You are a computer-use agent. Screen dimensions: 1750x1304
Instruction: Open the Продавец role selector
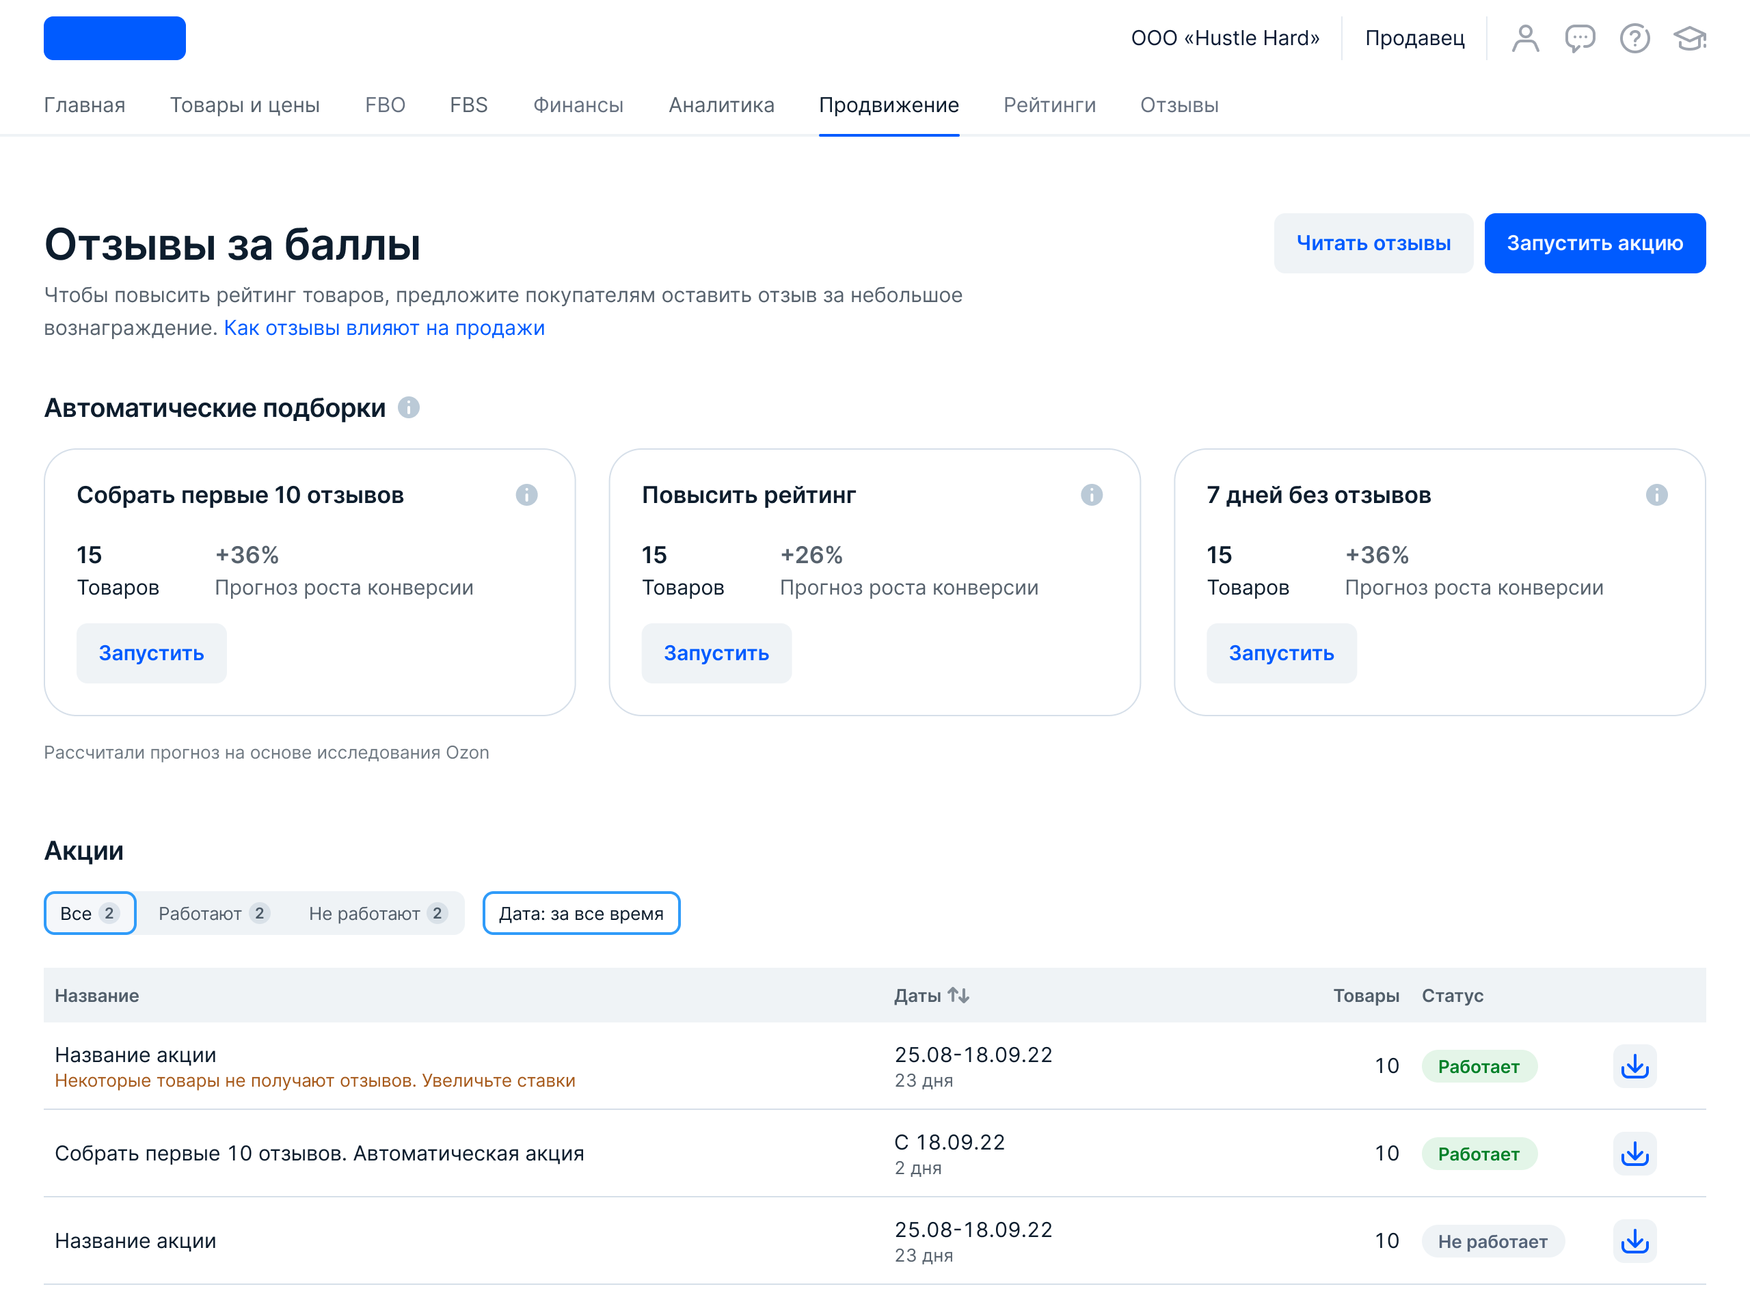click(x=1414, y=38)
